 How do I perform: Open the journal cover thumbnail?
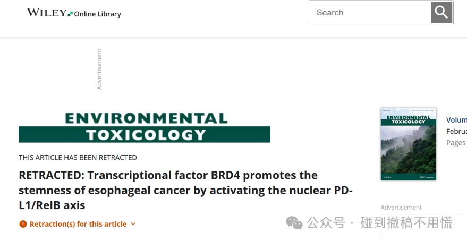coord(409,144)
